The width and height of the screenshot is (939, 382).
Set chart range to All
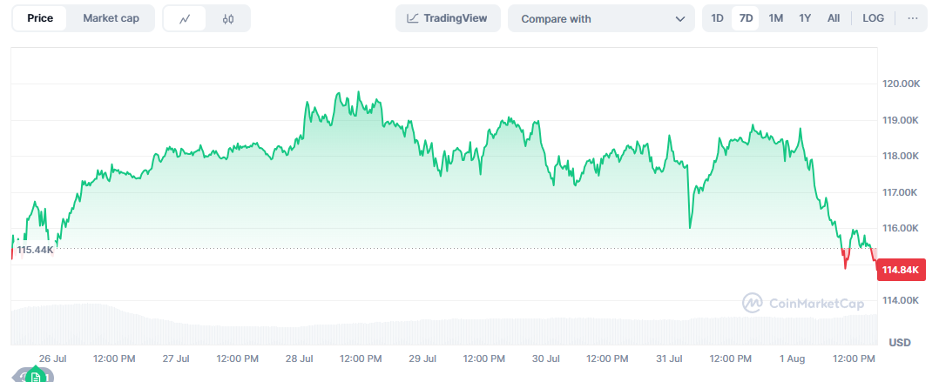(x=834, y=18)
